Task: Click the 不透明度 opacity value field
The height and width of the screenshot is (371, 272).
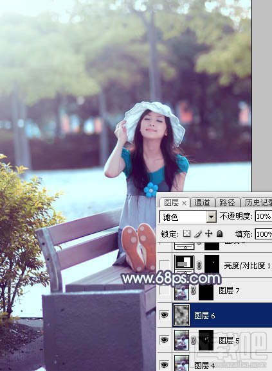Action: (264, 216)
